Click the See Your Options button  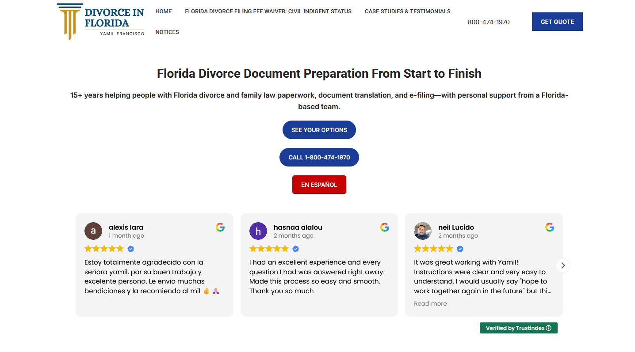point(319,130)
